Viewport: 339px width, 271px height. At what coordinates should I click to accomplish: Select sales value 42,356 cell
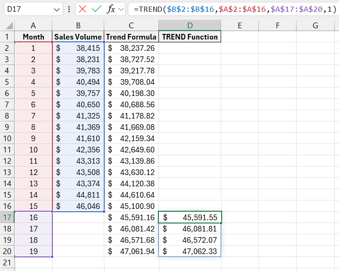tap(78, 150)
